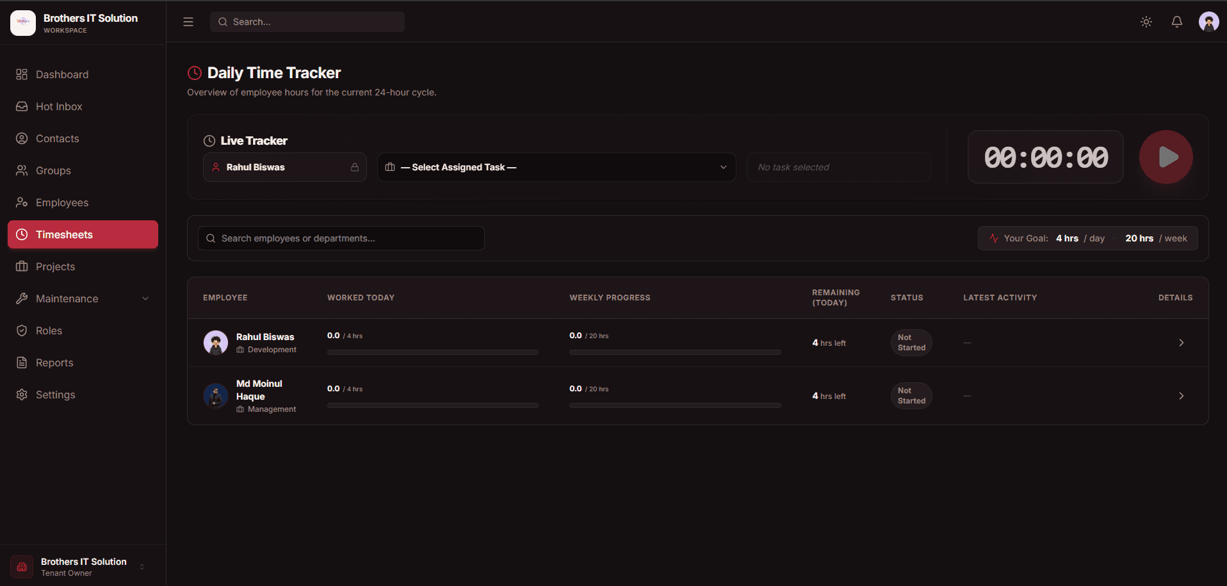Click the lock icon in the Rahul Biswas field
Screen dimensions: 1227x586
coord(355,167)
